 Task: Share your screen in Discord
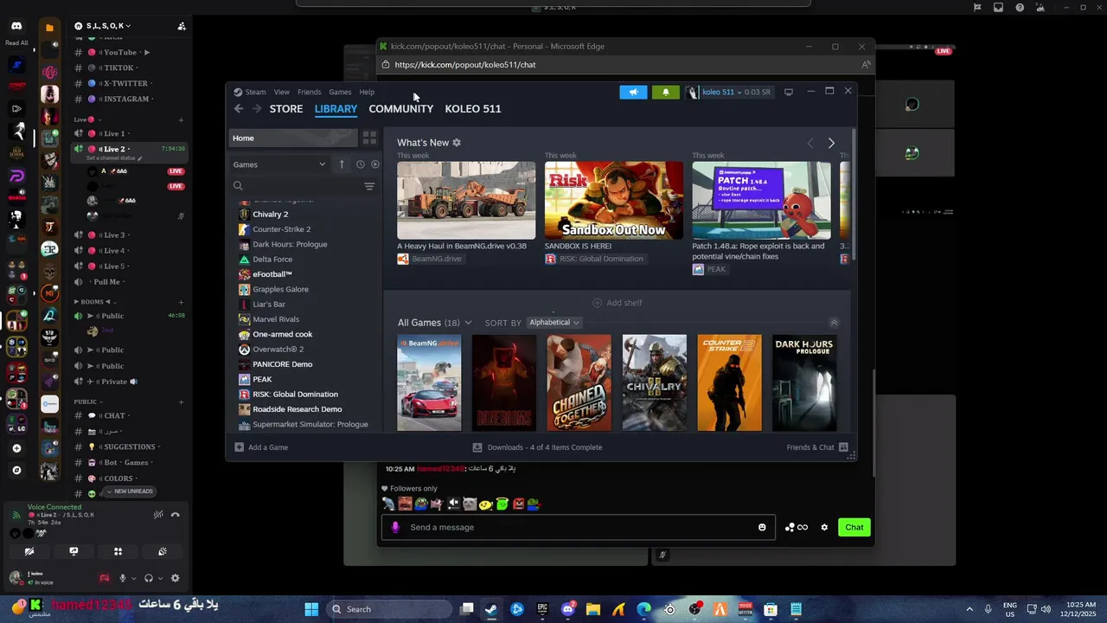click(74, 551)
